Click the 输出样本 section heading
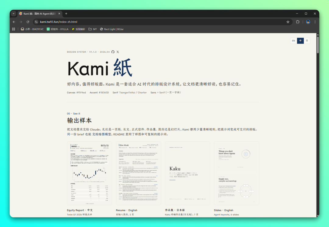 [x=79, y=121]
